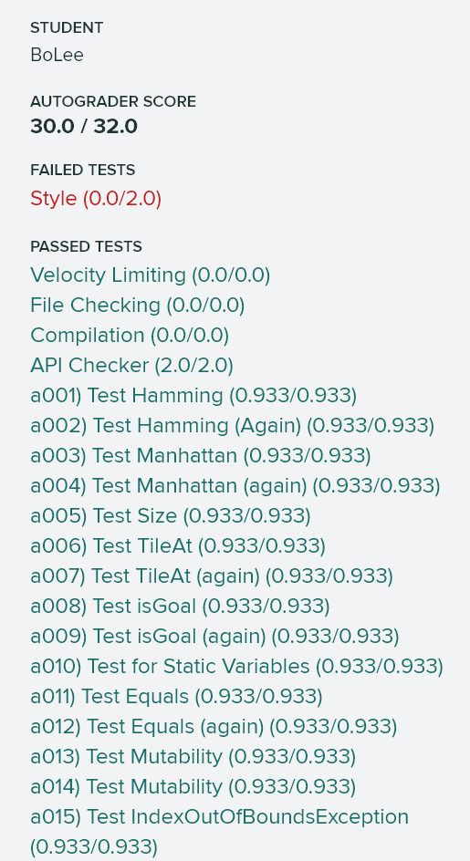Screen dimensions: 470x861
Task: Select the student name BoLee
Action: [57, 56]
